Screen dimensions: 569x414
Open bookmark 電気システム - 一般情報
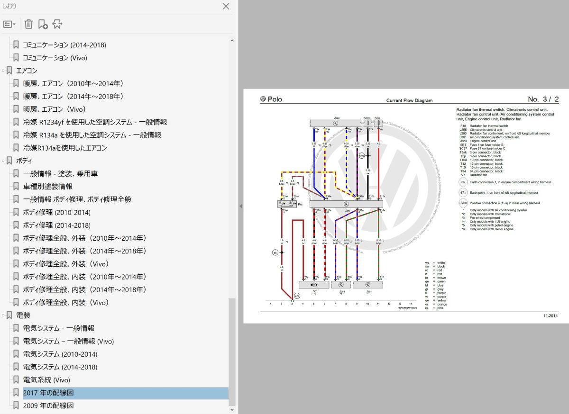click(x=59, y=328)
